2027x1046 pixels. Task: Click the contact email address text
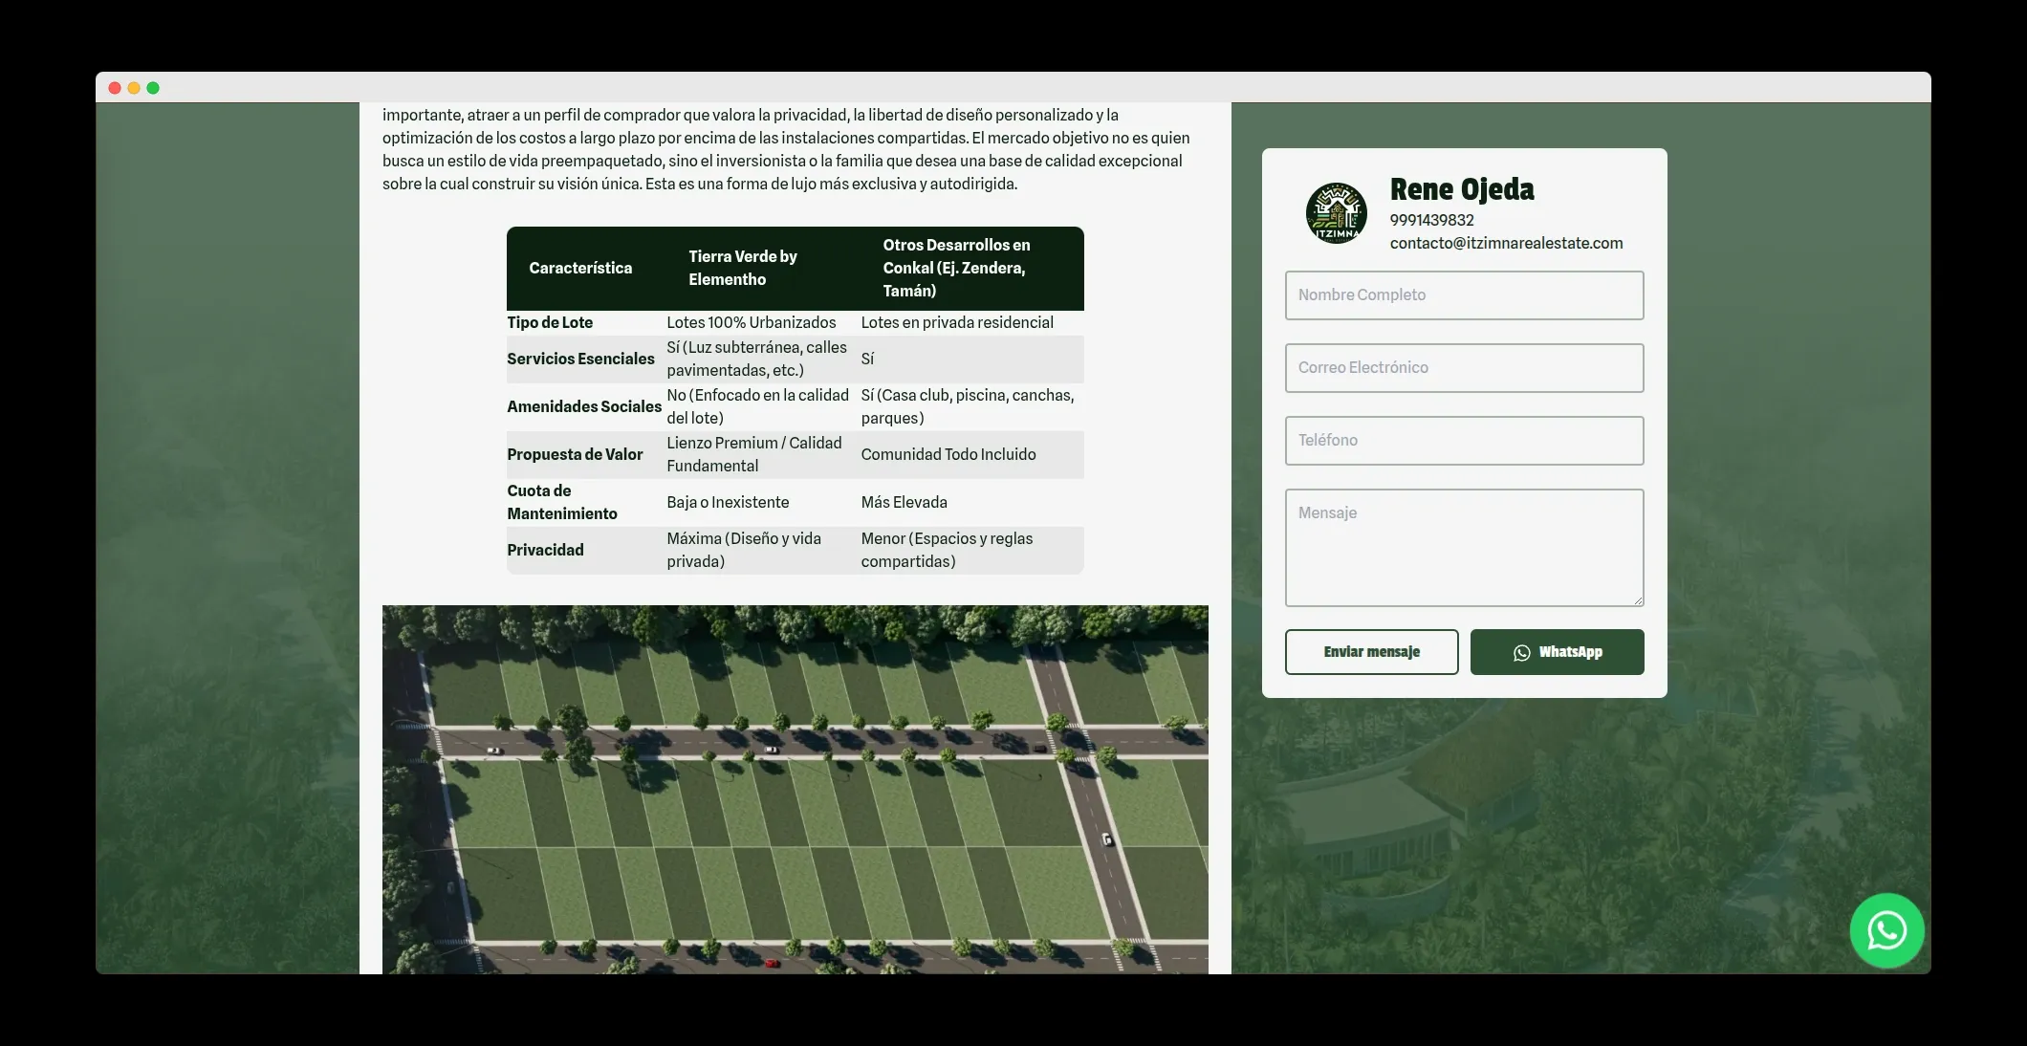(x=1506, y=243)
